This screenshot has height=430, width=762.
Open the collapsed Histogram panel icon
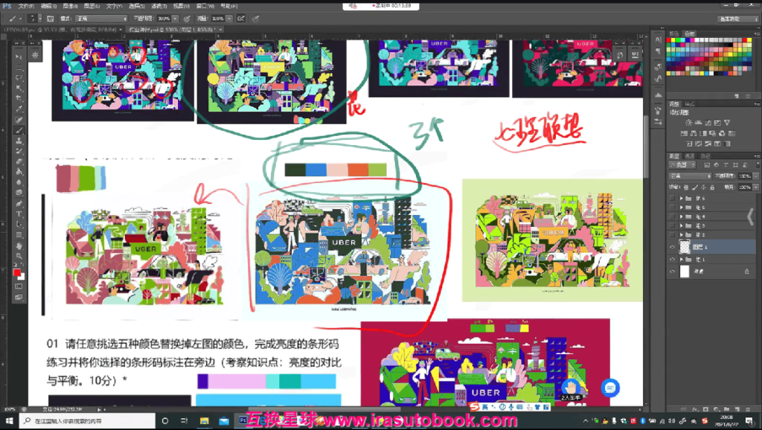[x=658, y=94]
